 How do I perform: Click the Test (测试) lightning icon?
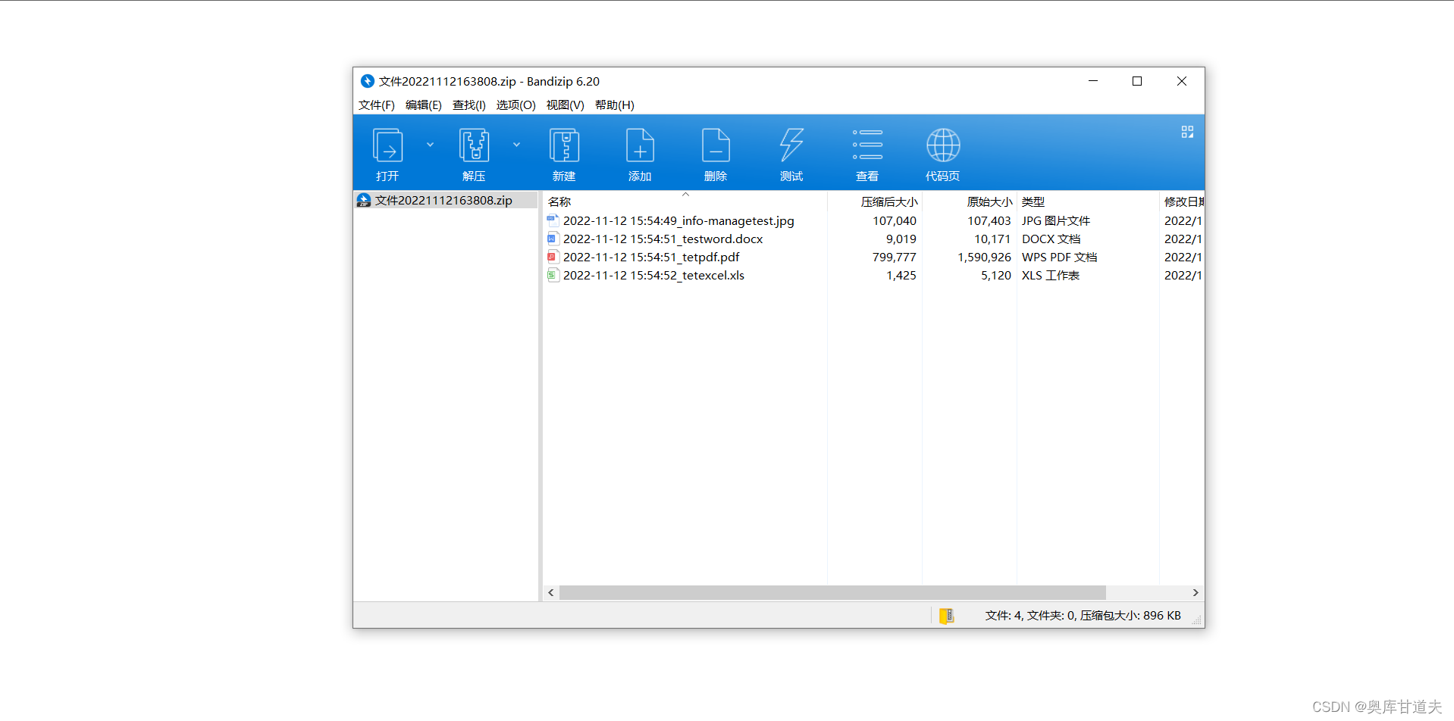coord(791,145)
